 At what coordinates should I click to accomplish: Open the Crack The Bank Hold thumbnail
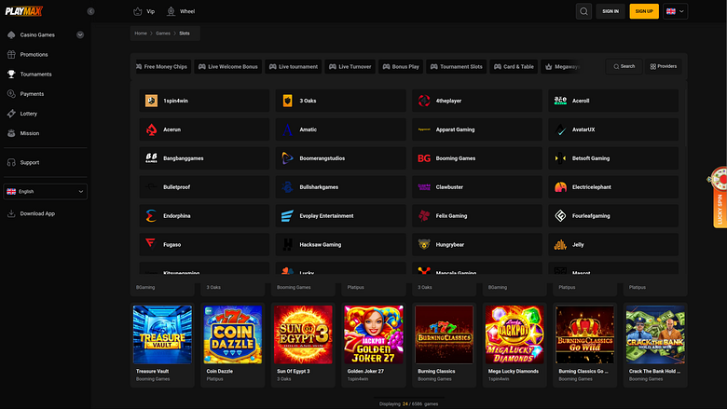pos(655,334)
